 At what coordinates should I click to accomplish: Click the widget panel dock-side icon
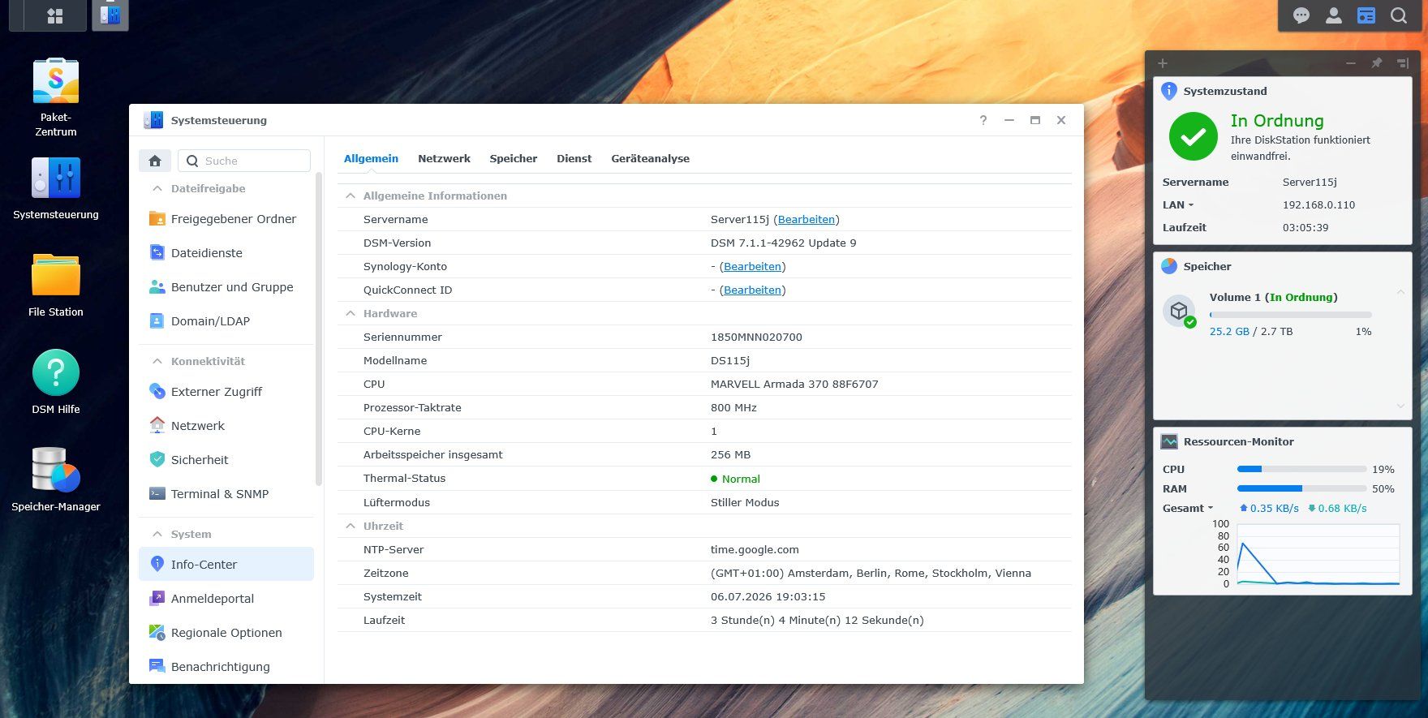coord(1403,63)
